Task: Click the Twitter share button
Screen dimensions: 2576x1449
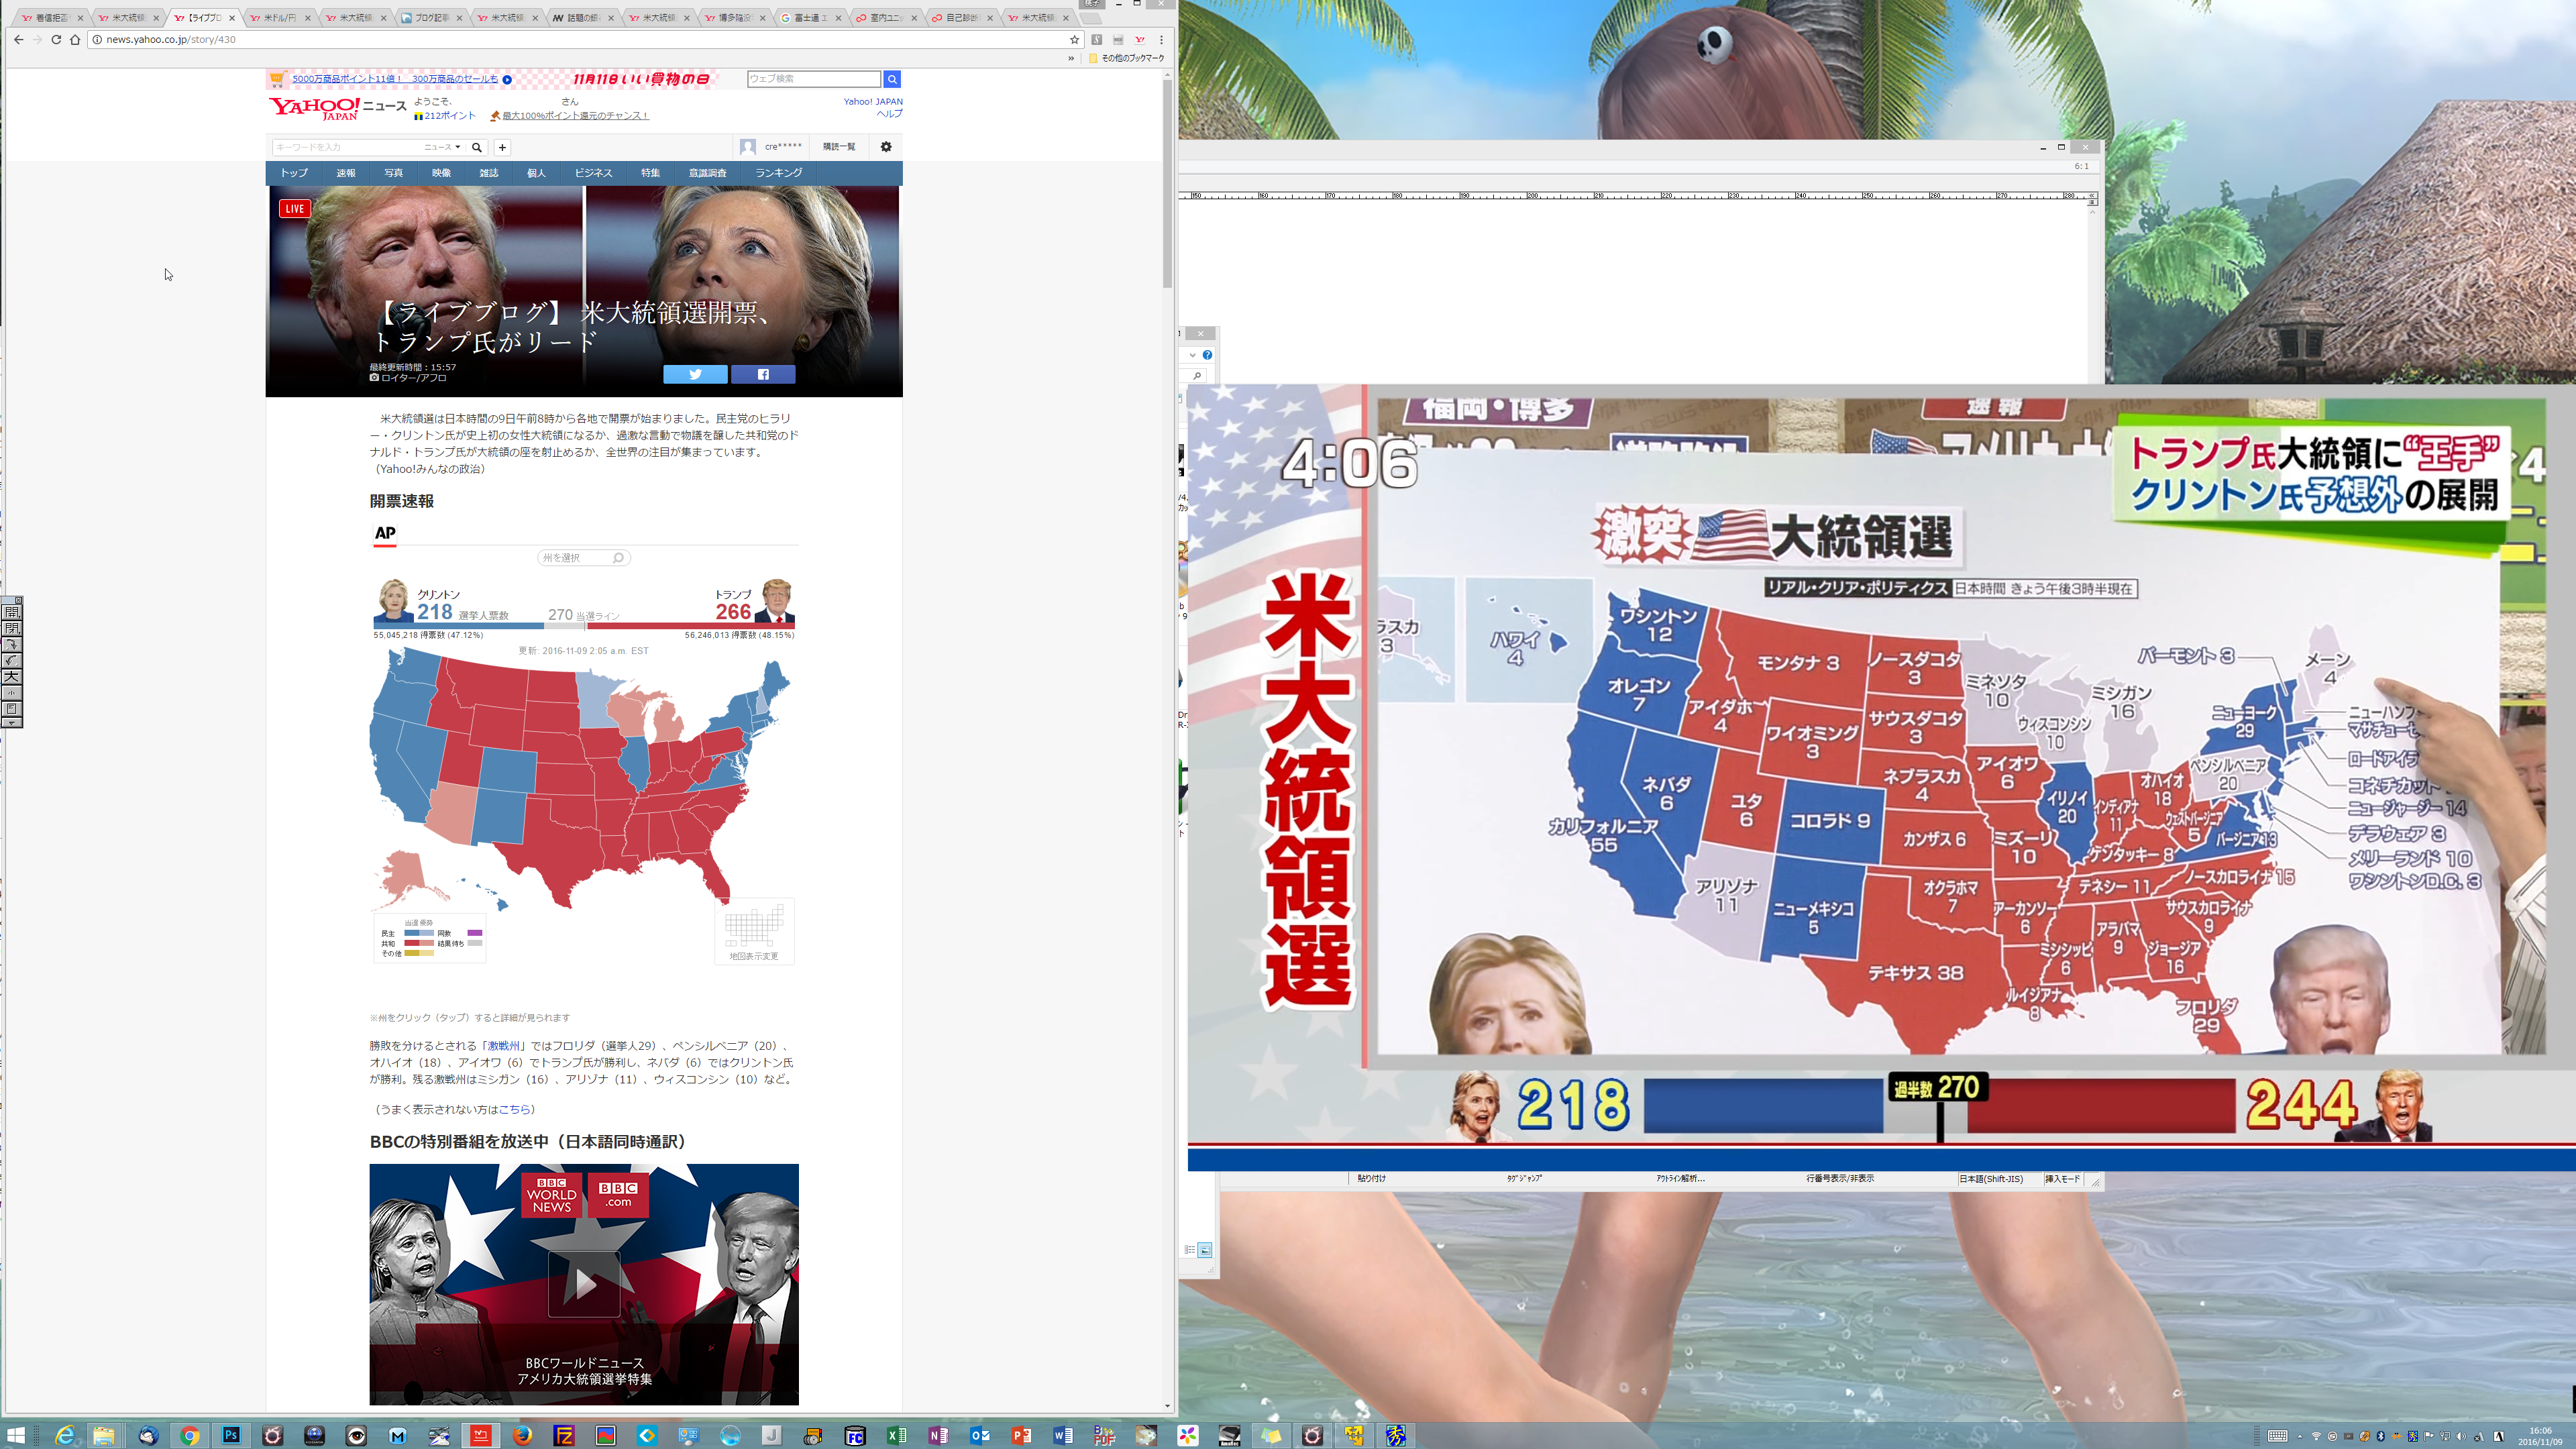Action: [695, 374]
